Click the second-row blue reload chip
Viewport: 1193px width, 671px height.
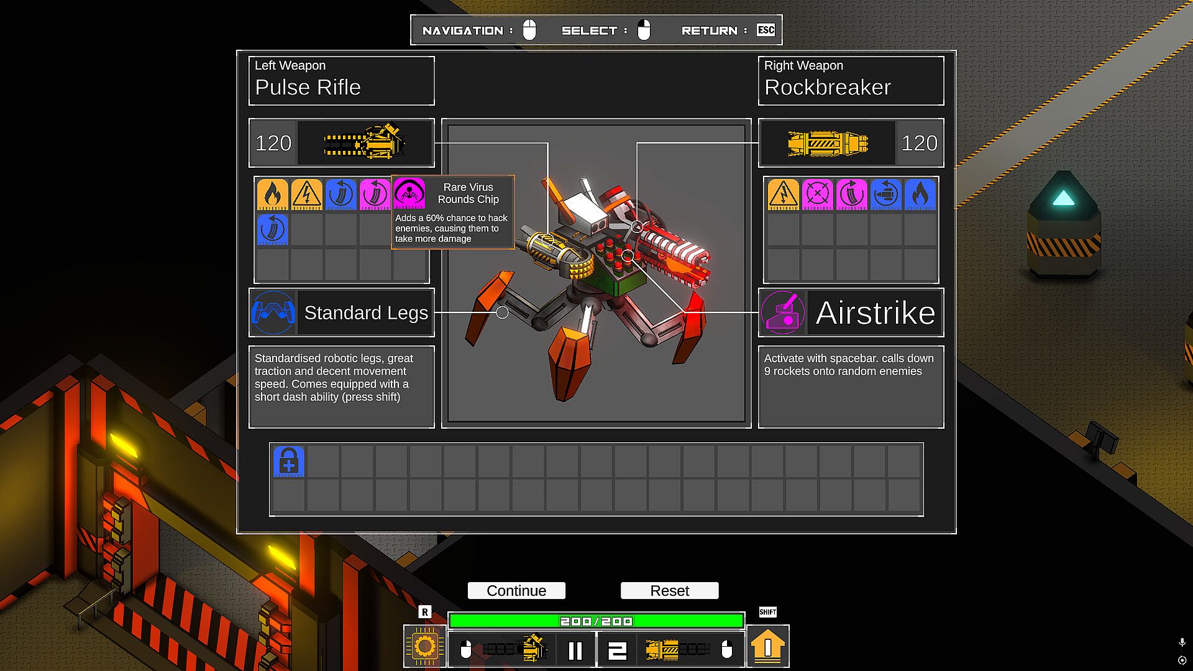coord(273,229)
